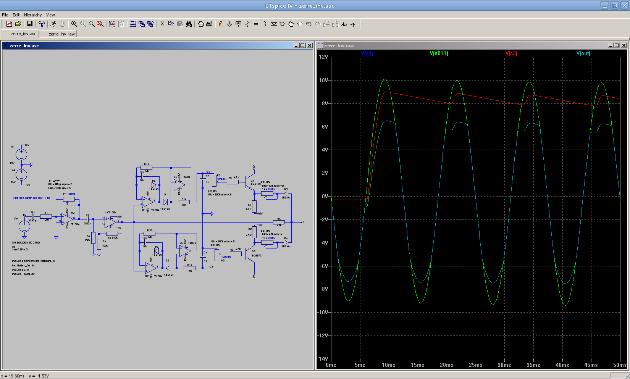
Task: Click the Rotate toolbar icon
Action: [326, 24]
